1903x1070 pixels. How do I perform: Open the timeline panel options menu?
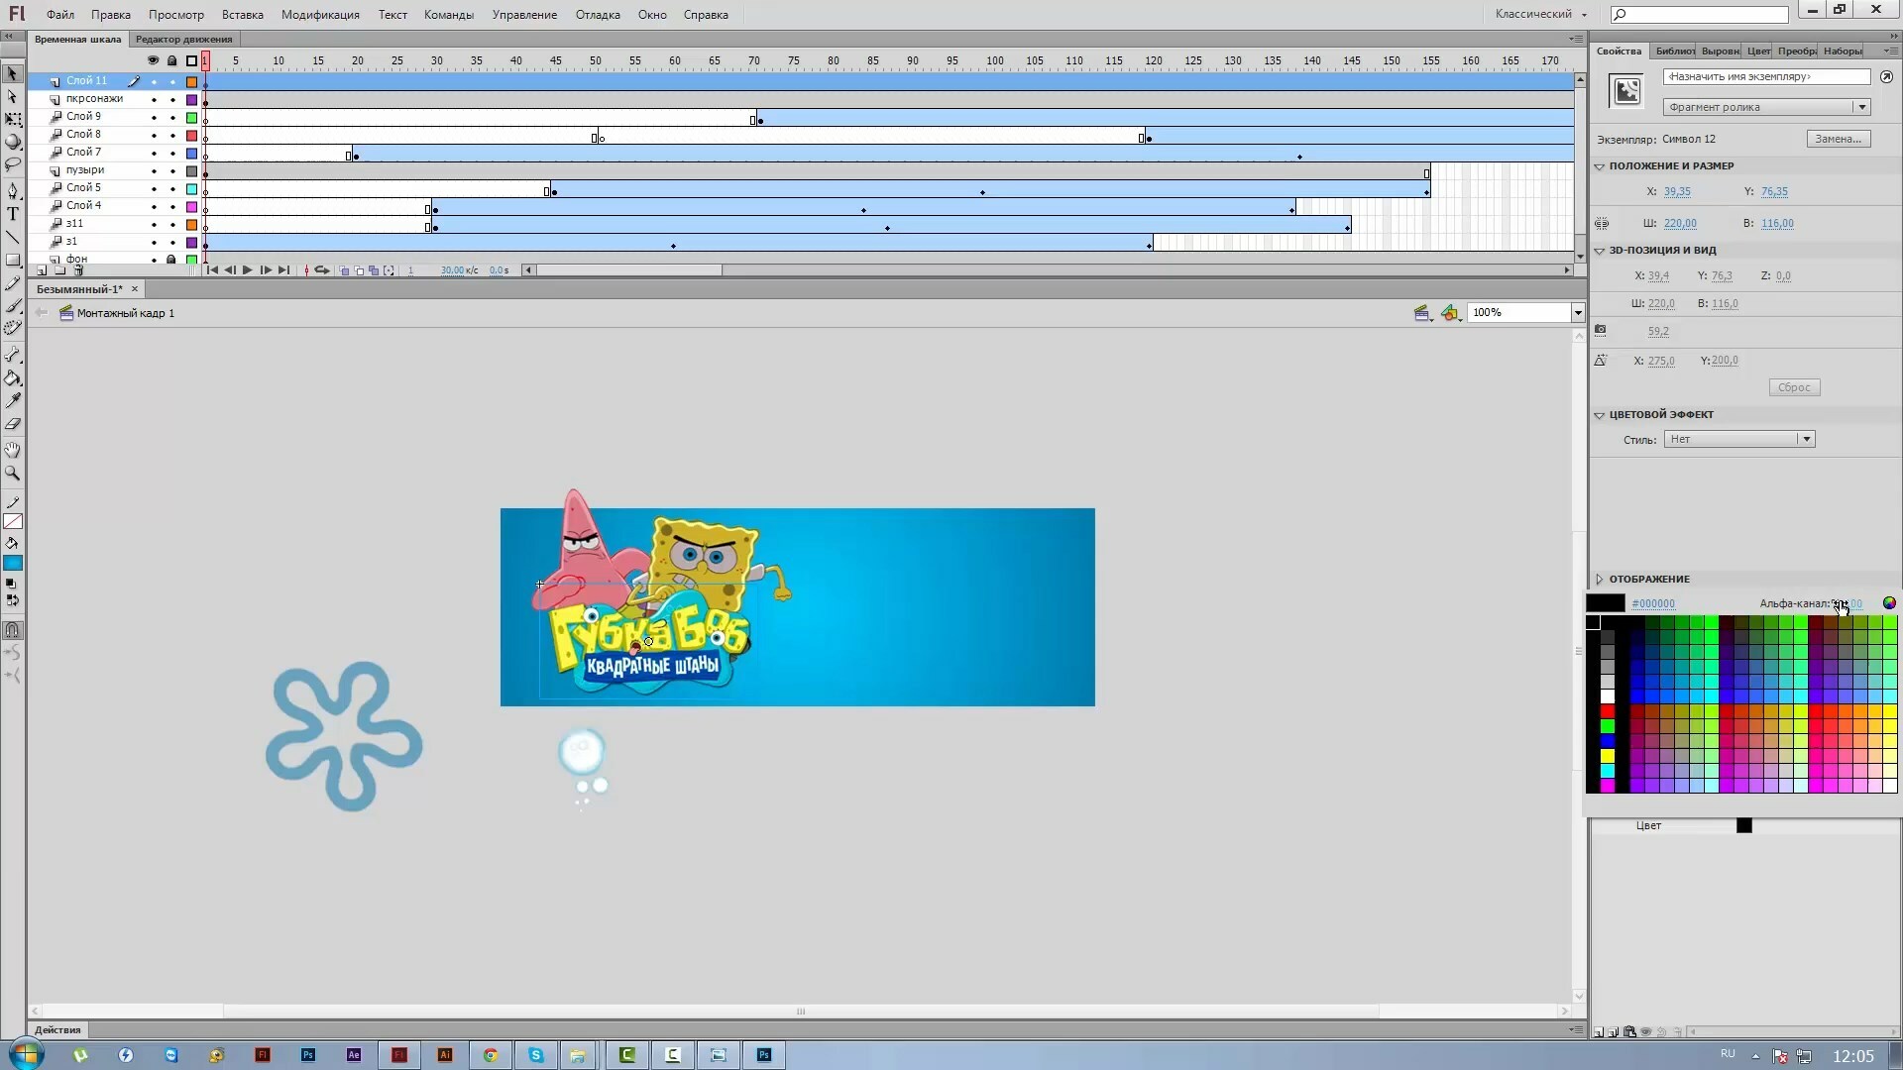pos(1576,39)
